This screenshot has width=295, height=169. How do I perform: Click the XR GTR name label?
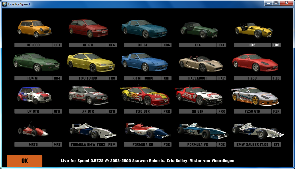tap(198, 111)
